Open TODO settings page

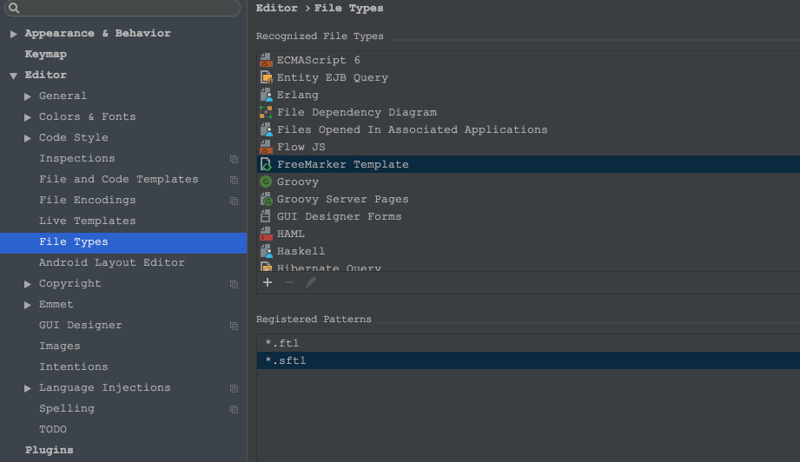point(53,429)
